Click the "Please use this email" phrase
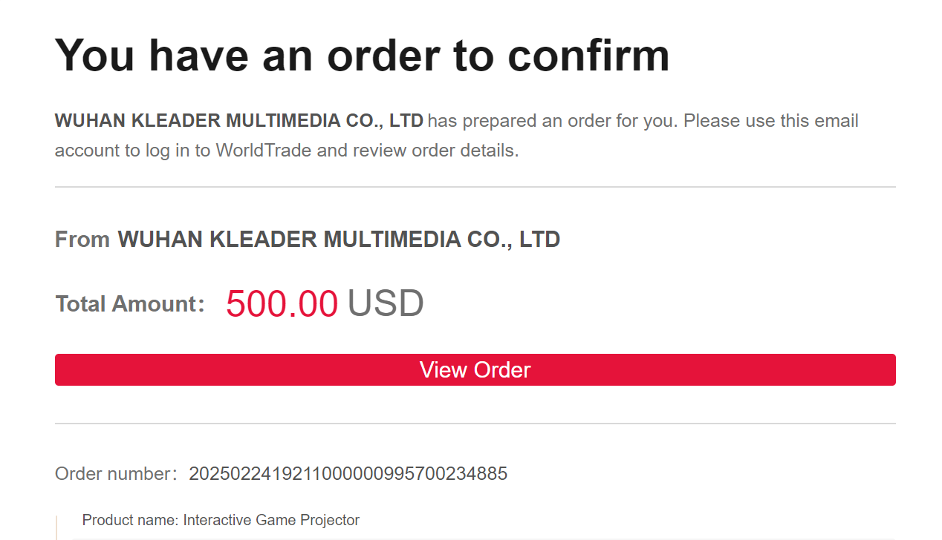This screenshot has width=942, height=540. (x=770, y=121)
